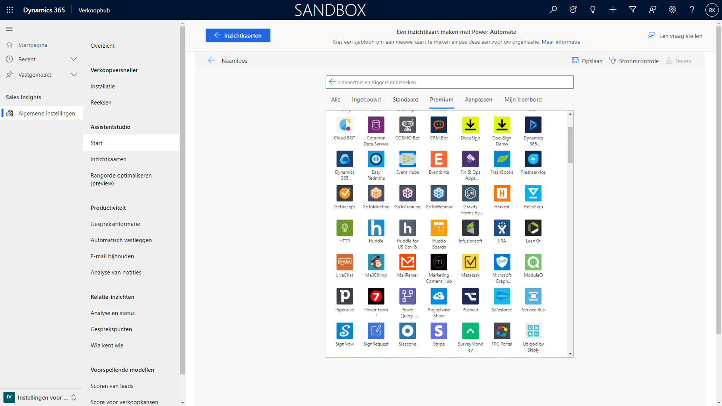Select the Pipedrive connector
The image size is (722, 406).
pyautogui.click(x=344, y=296)
